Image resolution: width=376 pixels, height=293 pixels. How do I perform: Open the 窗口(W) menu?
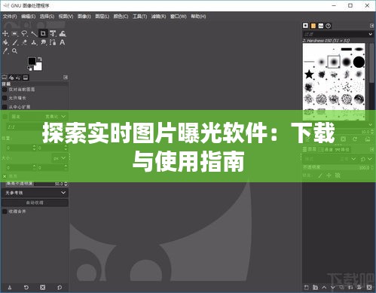[x=179, y=17]
